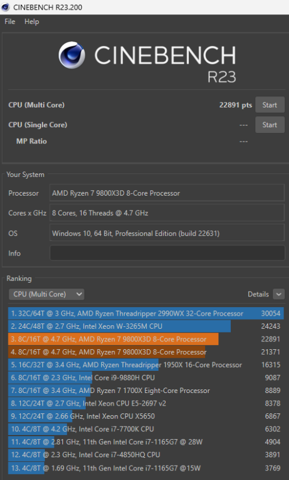Click the Cores x GHz field
Image resolution: width=289 pixels, height=480 pixels.
[167, 213]
